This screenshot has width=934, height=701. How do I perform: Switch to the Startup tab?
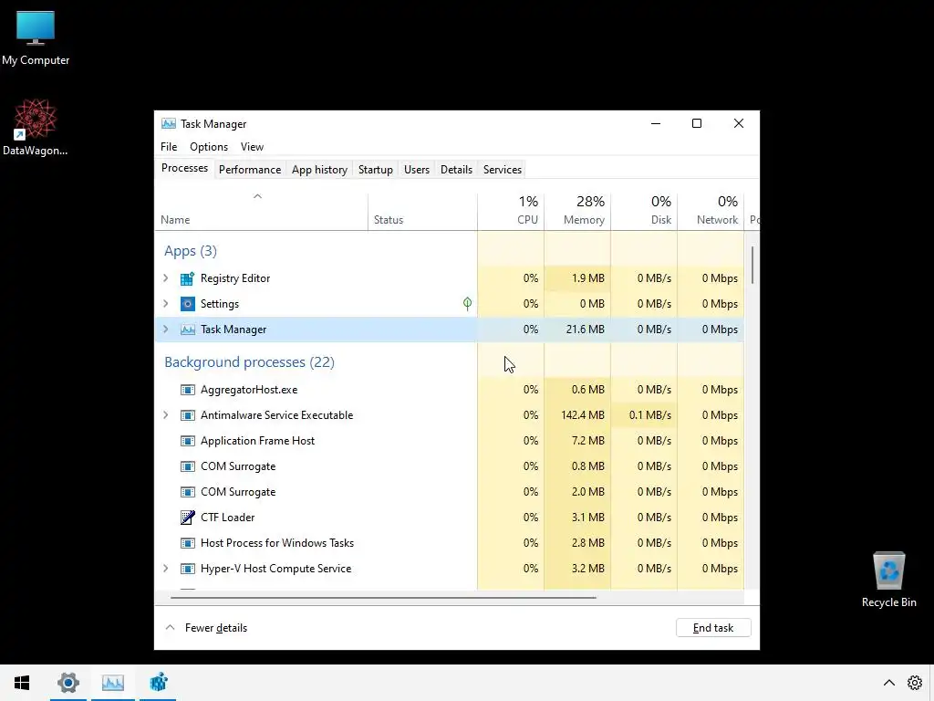pos(375,170)
